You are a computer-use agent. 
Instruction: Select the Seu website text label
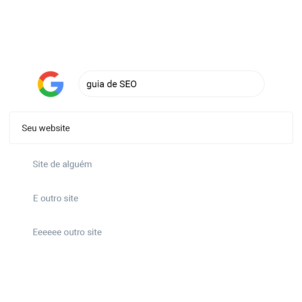click(46, 128)
